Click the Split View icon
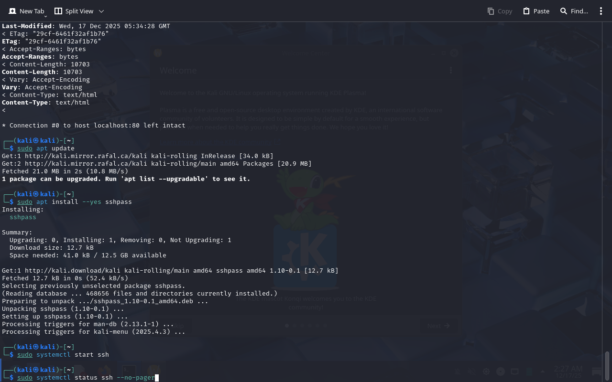The image size is (612, 382). (58, 11)
